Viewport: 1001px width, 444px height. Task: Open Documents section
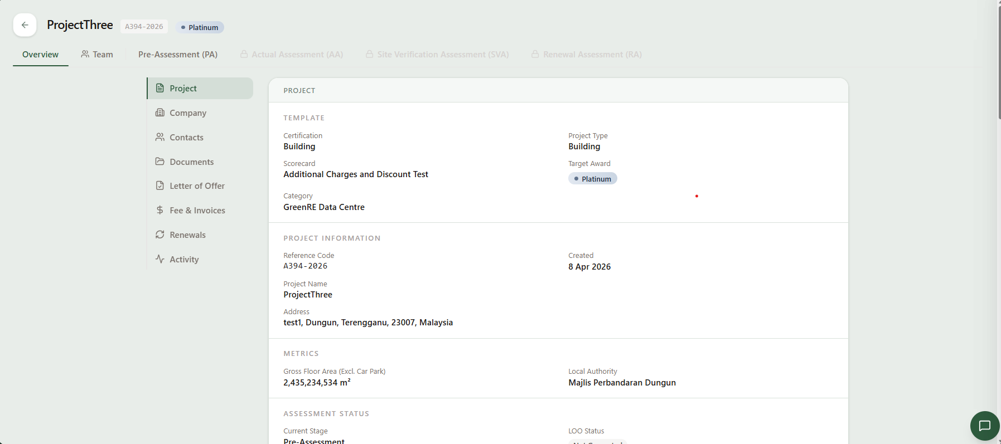click(x=200, y=162)
